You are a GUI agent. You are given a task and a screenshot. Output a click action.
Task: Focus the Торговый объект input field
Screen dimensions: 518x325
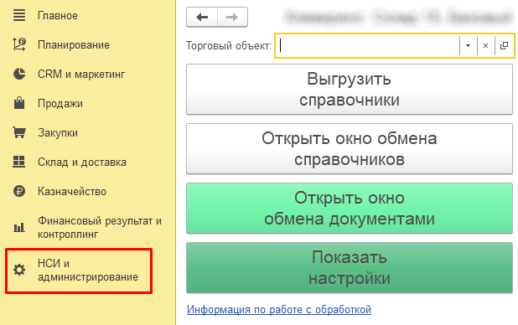(367, 45)
